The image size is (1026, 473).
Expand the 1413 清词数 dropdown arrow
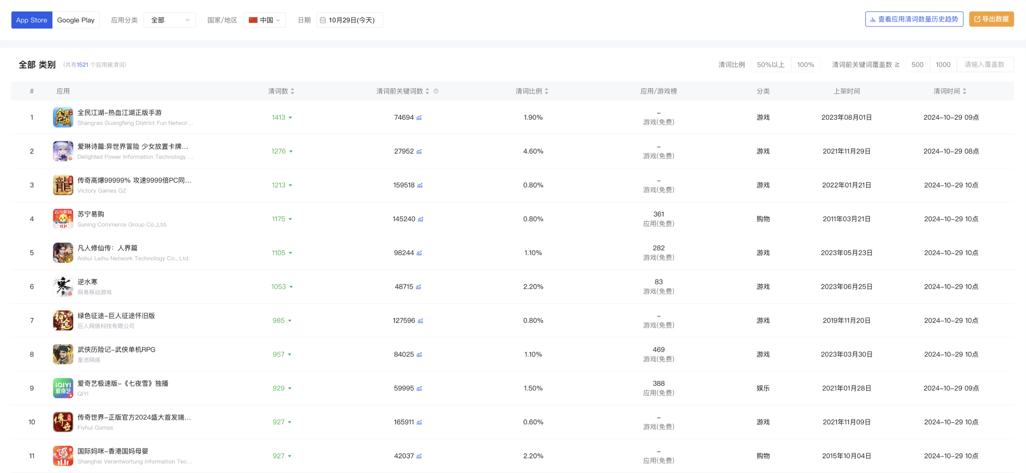[x=290, y=118]
